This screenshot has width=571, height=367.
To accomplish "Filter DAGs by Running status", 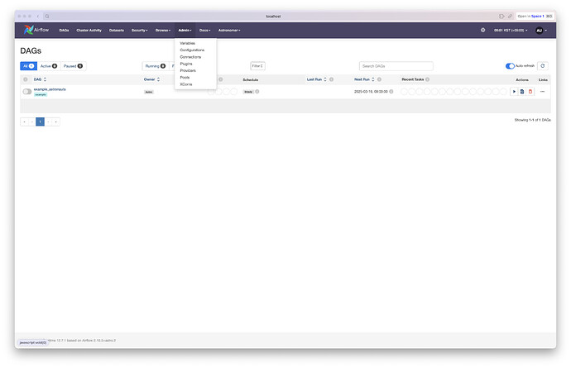I will pos(155,66).
